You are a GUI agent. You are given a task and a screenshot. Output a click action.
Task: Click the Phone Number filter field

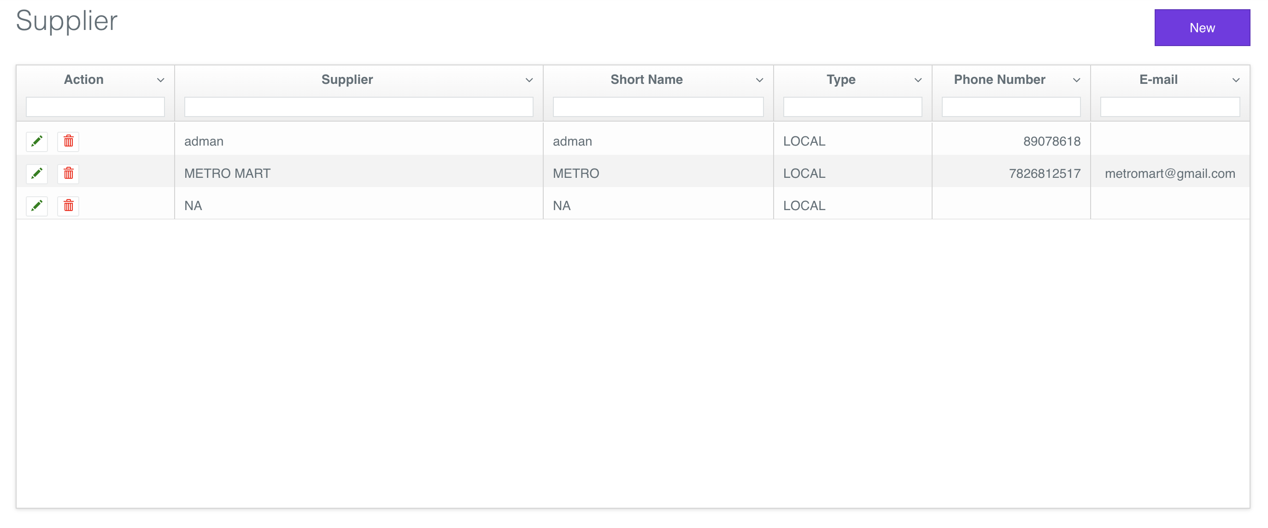click(1010, 107)
